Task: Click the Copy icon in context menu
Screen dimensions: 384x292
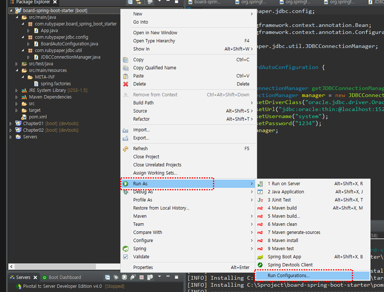Action: point(126,60)
